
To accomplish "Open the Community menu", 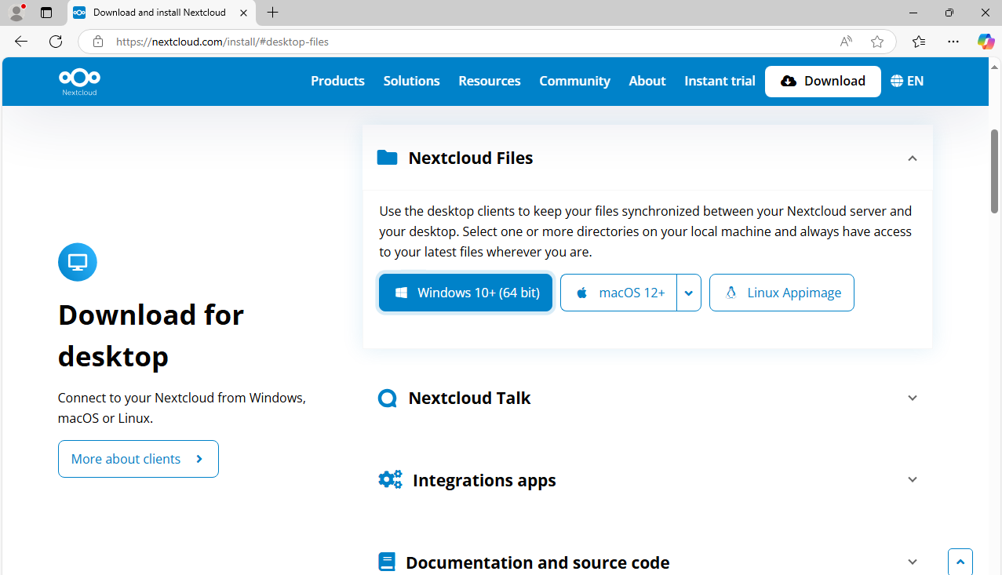I will pyautogui.click(x=574, y=81).
